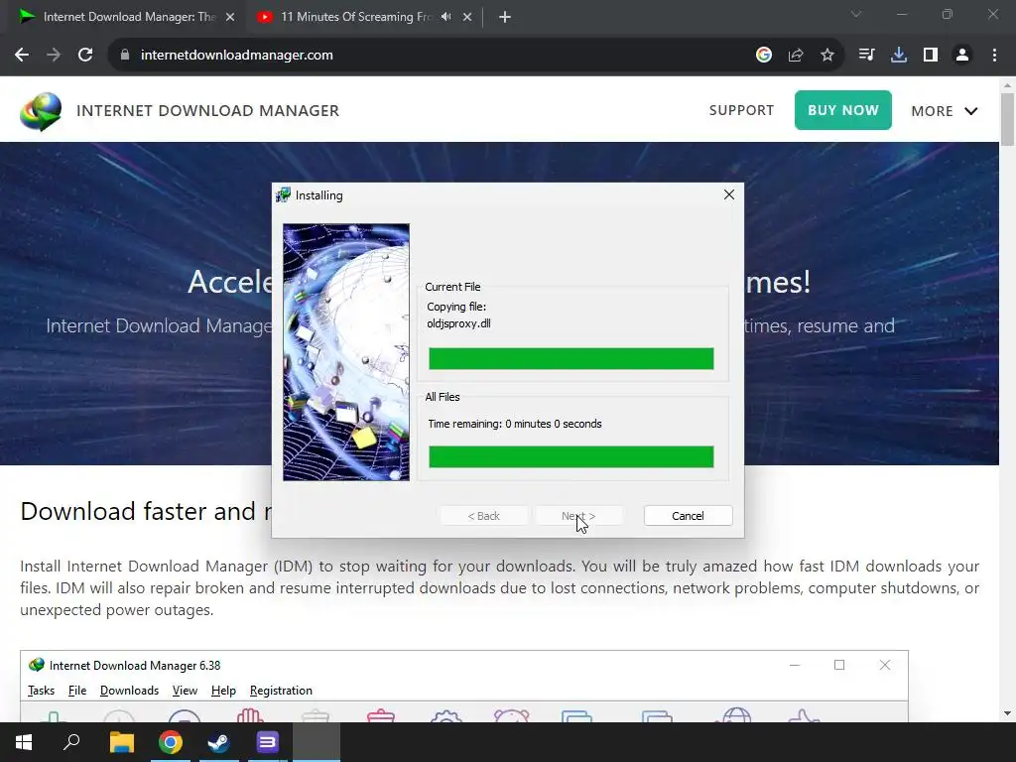Viewport: 1016px width, 762px height.
Task: Open the media control icon in Chrome toolbar
Action: (x=866, y=56)
